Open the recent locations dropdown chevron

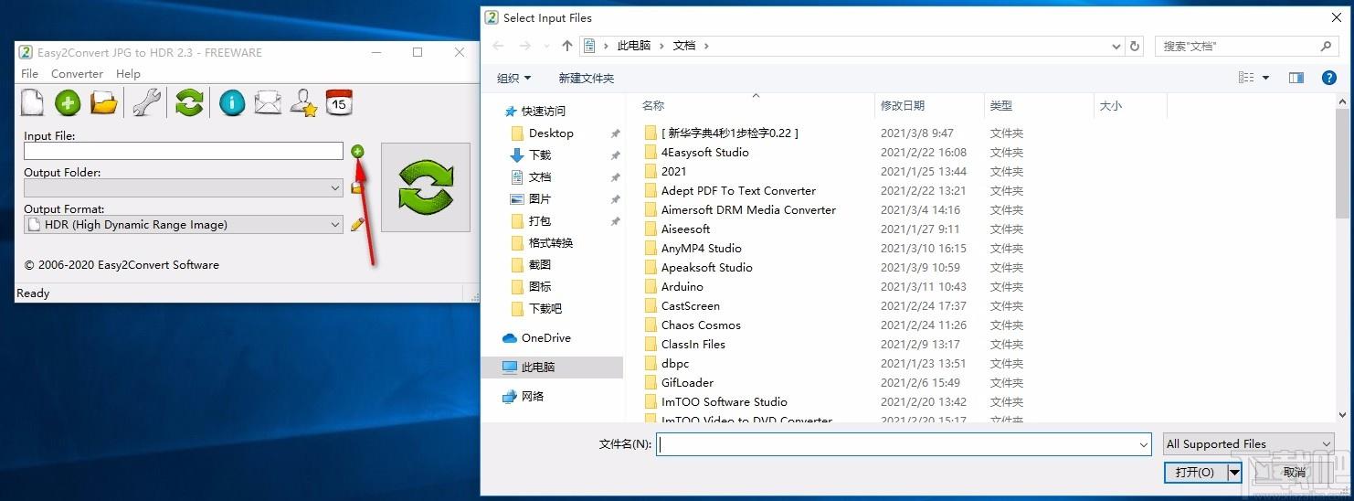click(548, 46)
